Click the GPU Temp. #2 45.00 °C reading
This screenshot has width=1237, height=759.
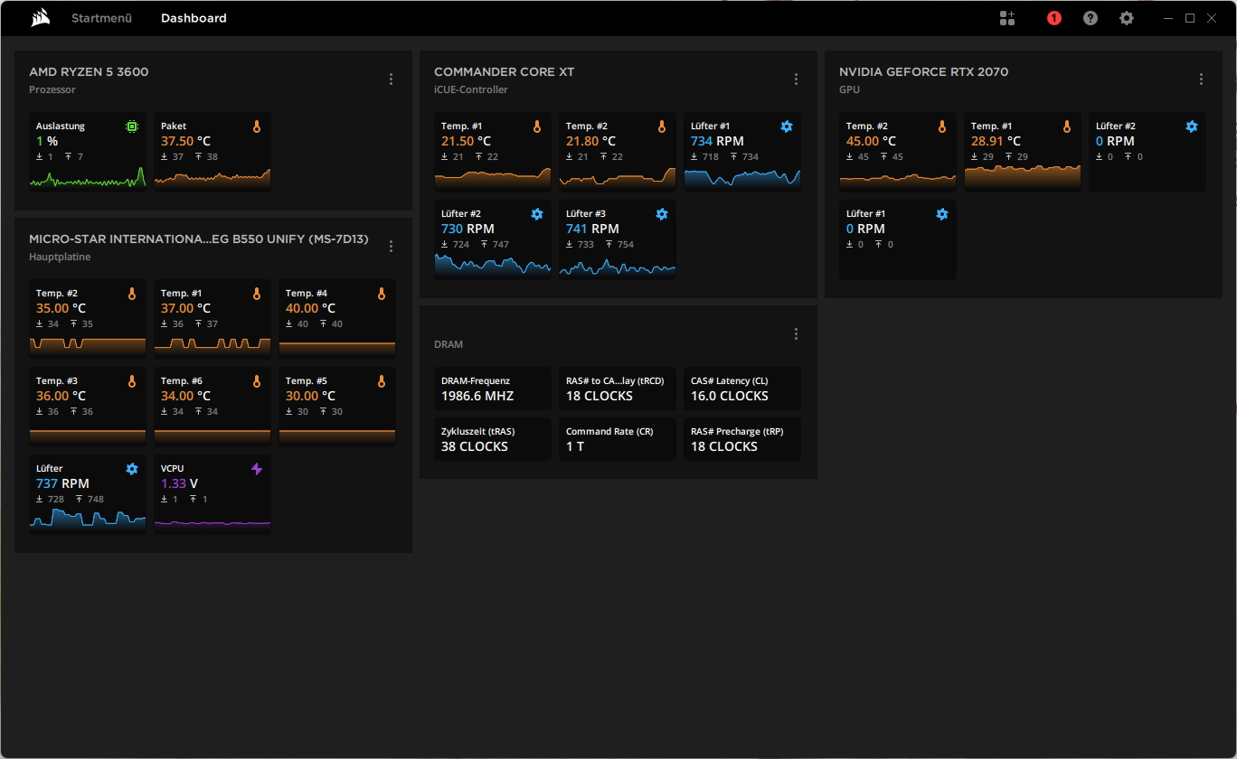coord(871,142)
